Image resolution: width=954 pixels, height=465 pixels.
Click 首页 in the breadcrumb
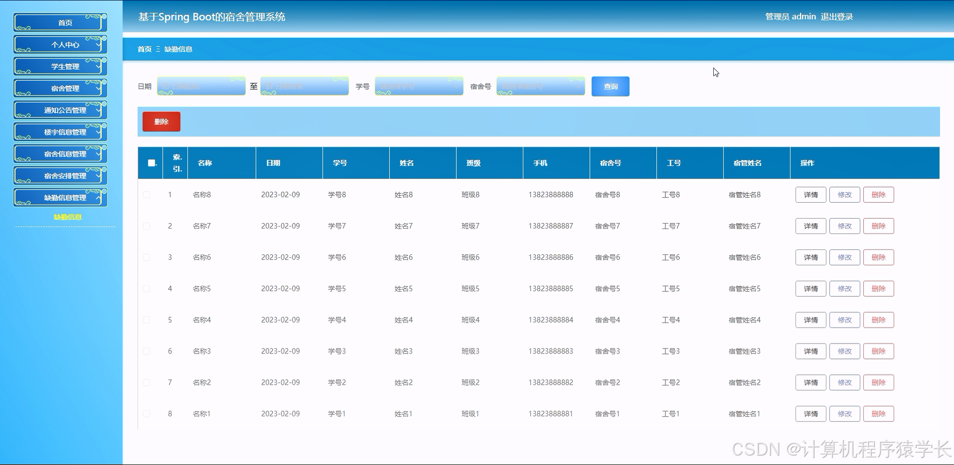click(145, 49)
